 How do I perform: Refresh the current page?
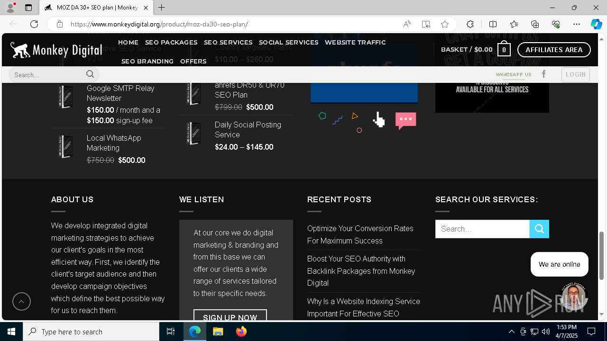click(34, 24)
